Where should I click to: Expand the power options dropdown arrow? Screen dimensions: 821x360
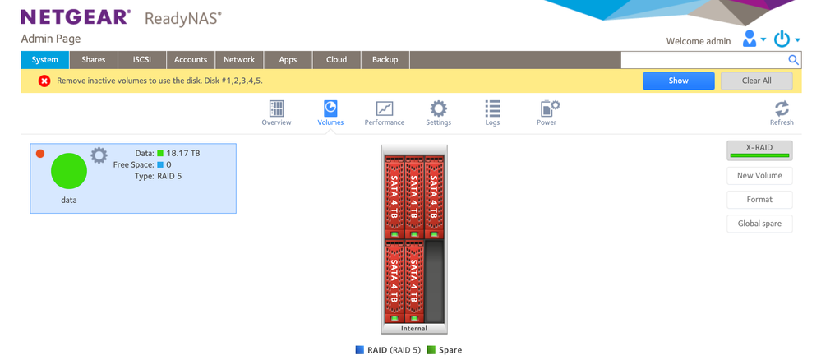click(797, 39)
